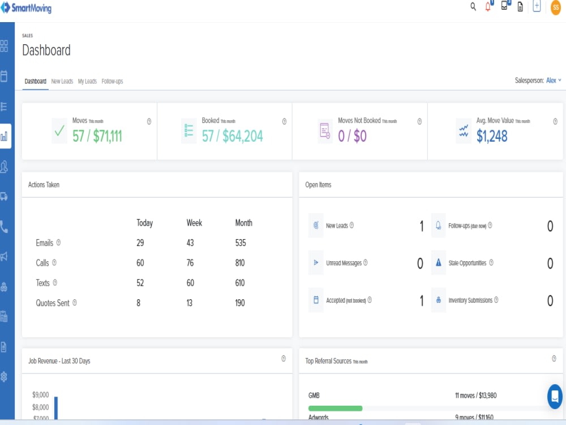Click the $1,248 average move value

pyautogui.click(x=492, y=136)
